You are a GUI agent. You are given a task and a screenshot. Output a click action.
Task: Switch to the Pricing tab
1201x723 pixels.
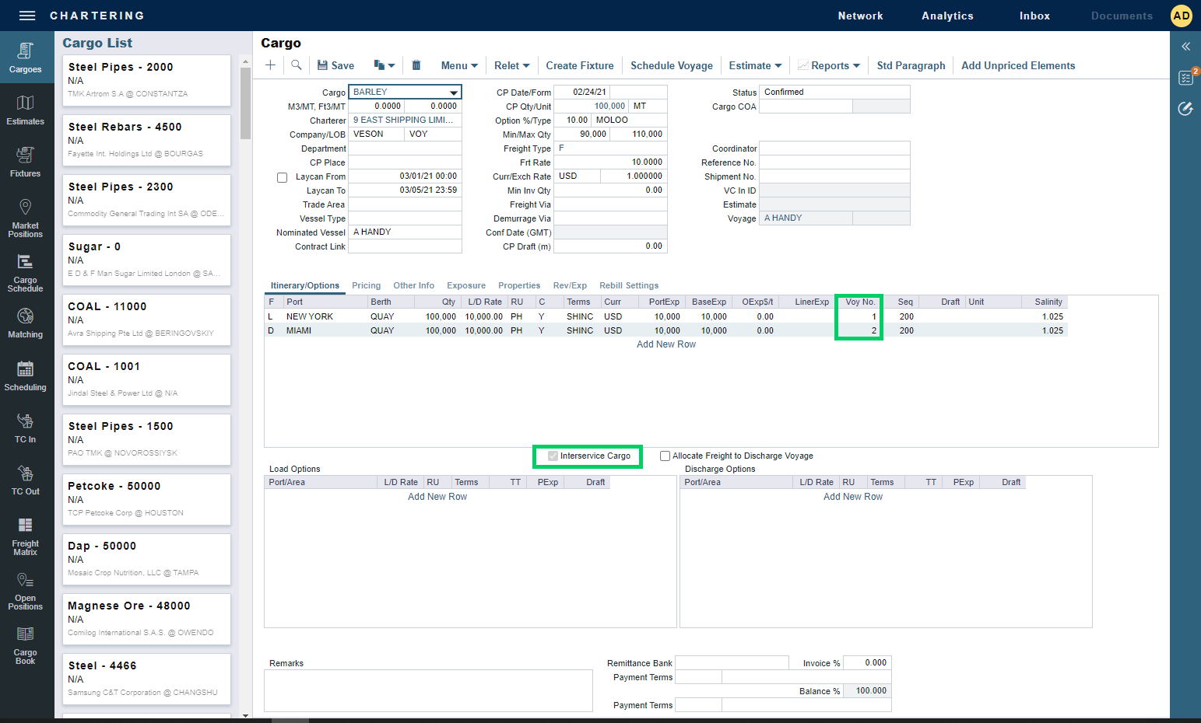point(366,285)
